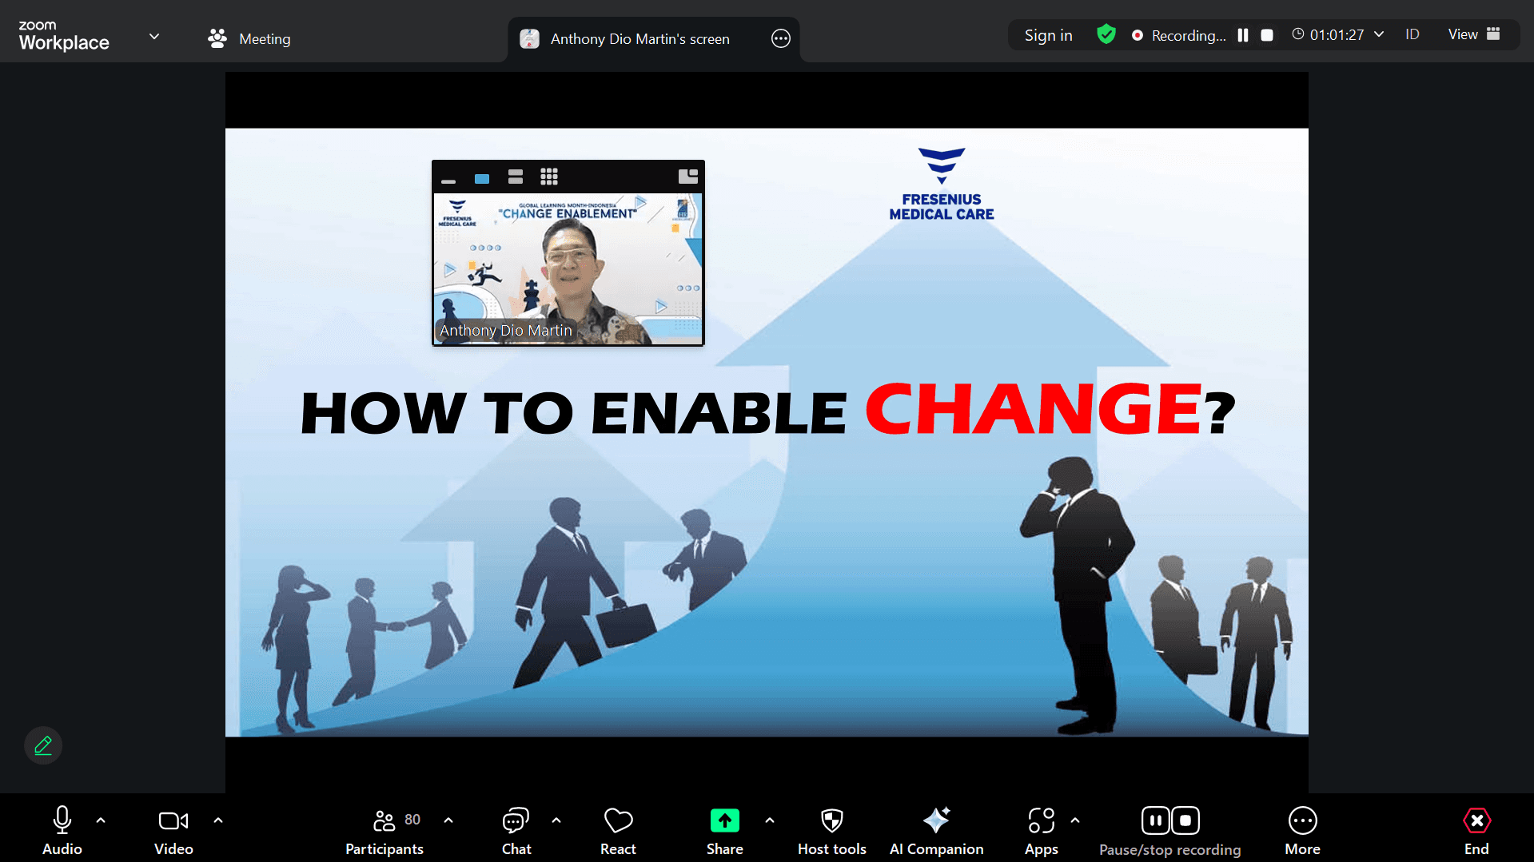Select Anthony Dio Martin's video thumbnail
The height and width of the screenshot is (862, 1534).
click(568, 269)
